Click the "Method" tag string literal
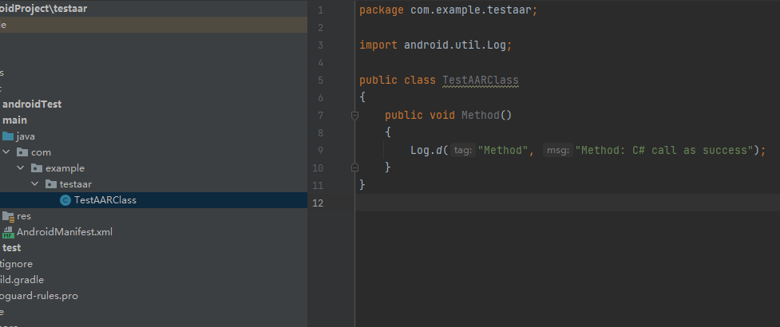 pos(503,150)
